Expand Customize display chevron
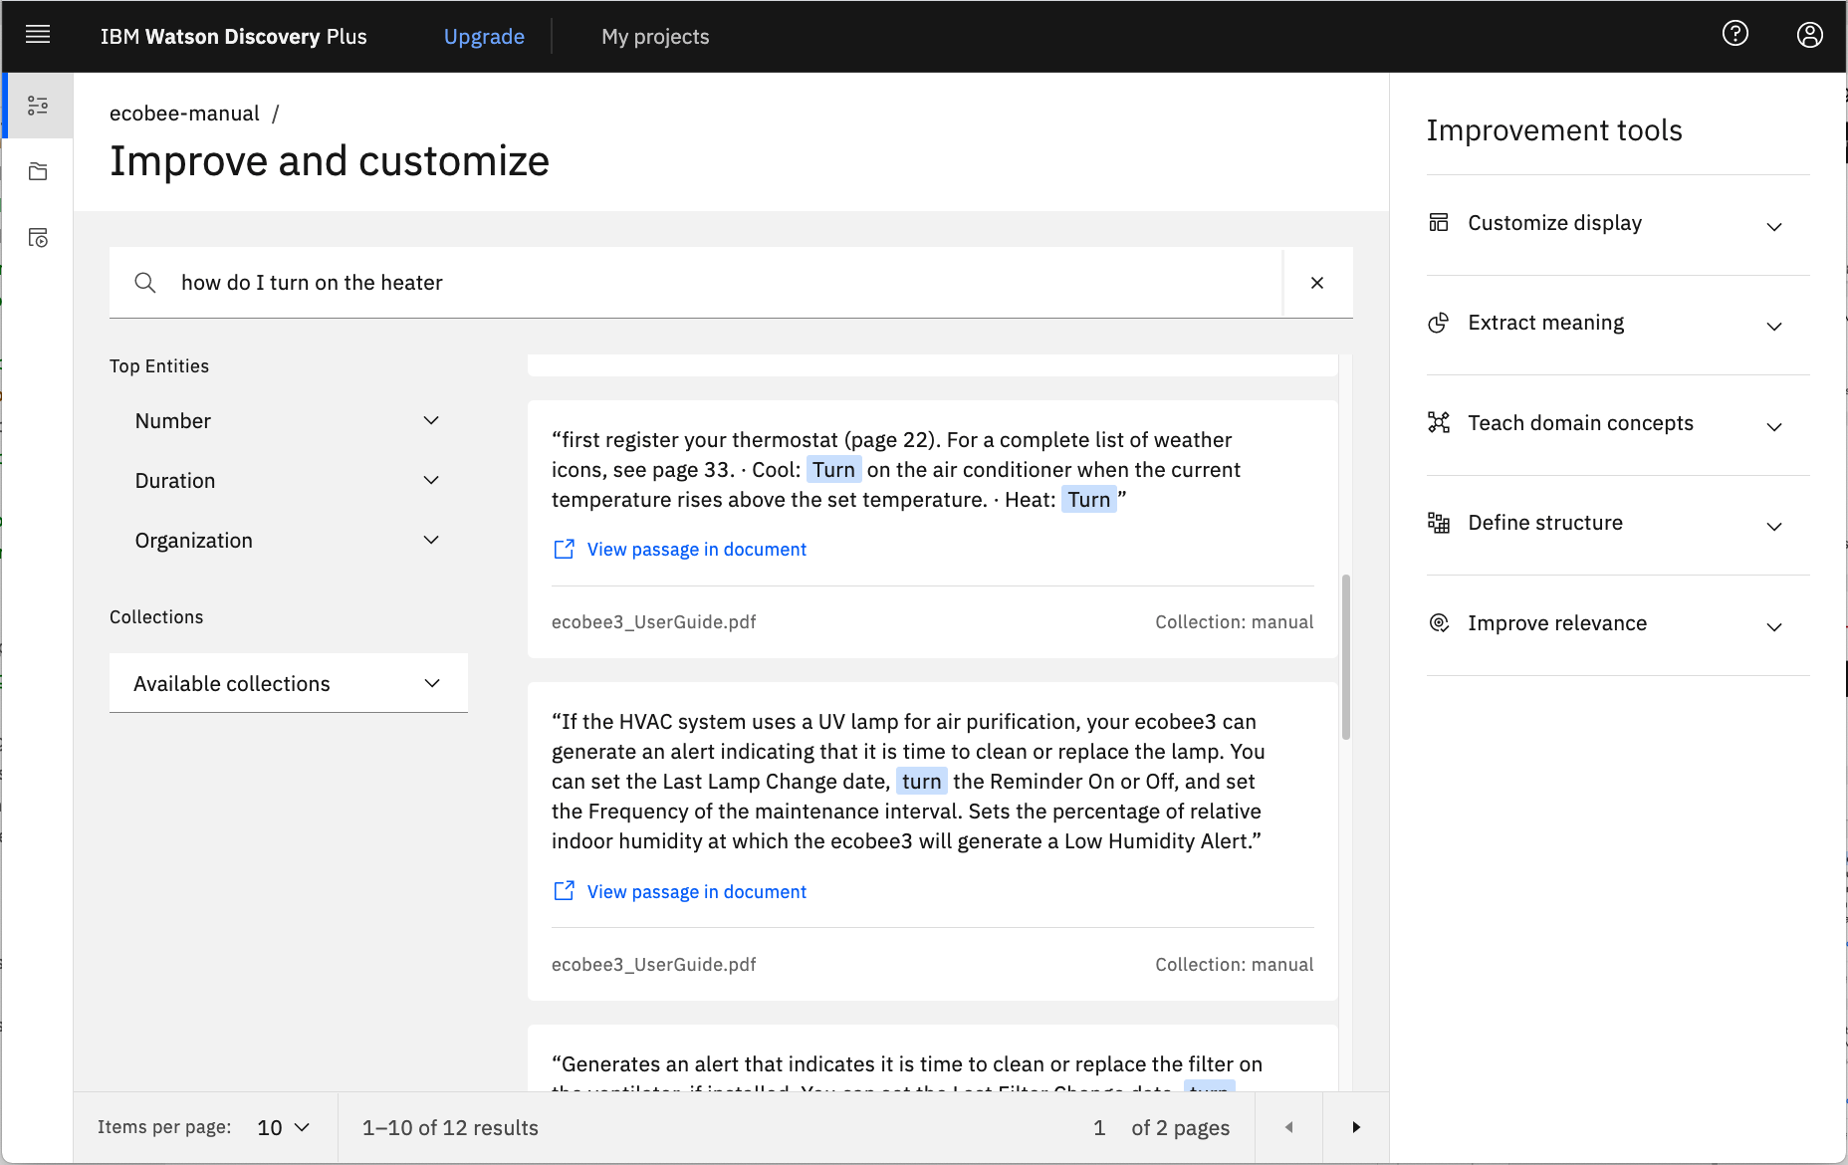The height and width of the screenshot is (1165, 1848). (1774, 226)
